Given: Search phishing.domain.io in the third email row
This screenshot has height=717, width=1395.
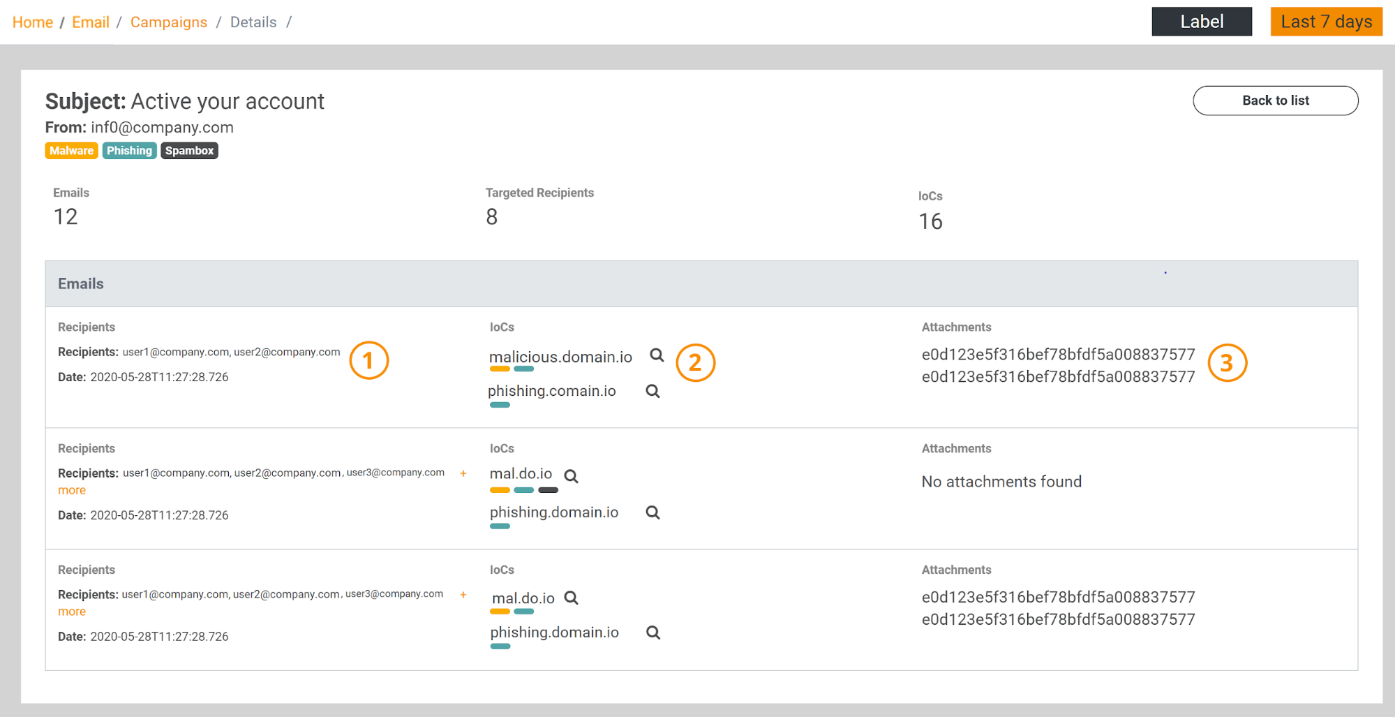Looking at the screenshot, I should tap(652, 633).
